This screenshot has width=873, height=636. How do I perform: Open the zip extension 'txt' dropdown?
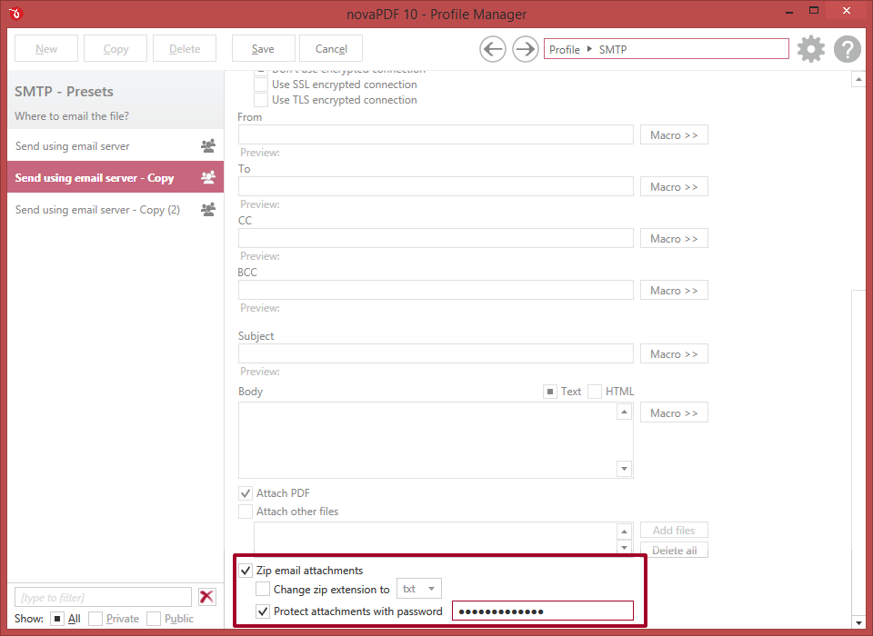(418, 589)
